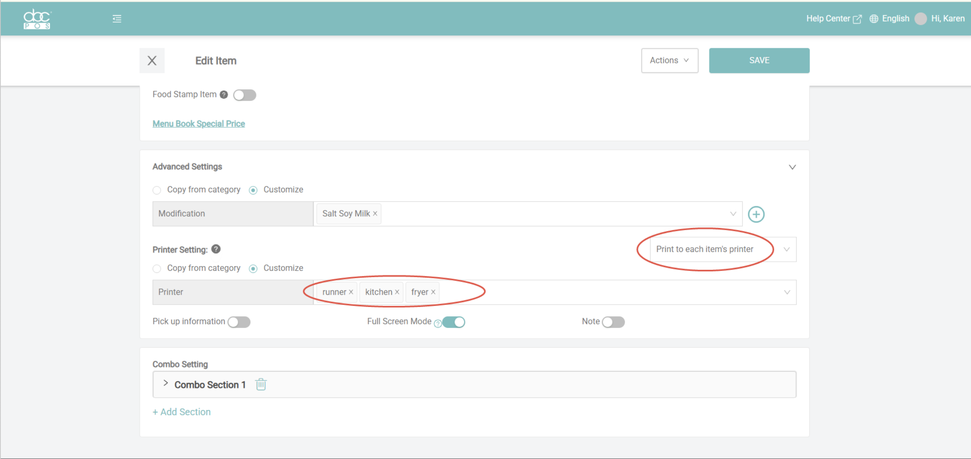This screenshot has height=459, width=971.
Task: Disable the Full Screen Mode switch
Action: click(x=453, y=322)
